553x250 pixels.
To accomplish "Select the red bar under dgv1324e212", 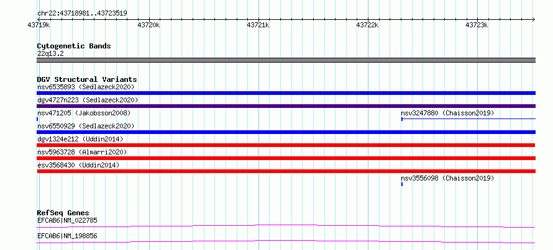I will [x=286, y=145].
